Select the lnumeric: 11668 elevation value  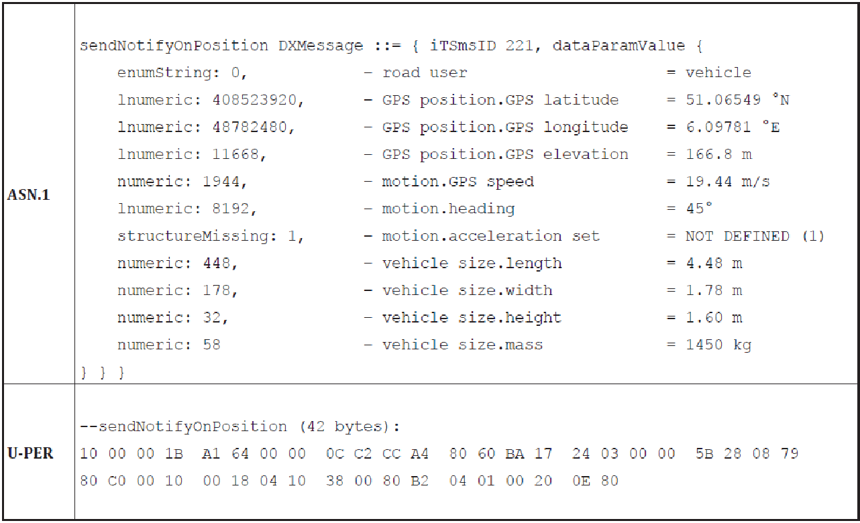192,155
